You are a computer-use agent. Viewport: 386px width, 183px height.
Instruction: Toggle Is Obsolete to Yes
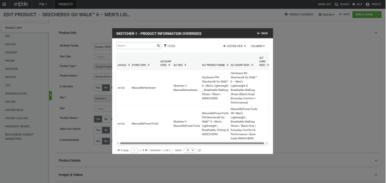click(x=98, y=88)
